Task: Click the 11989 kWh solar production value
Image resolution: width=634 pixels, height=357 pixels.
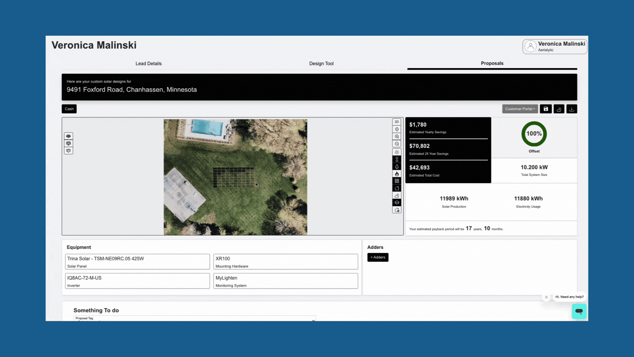Action: point(454,198)
